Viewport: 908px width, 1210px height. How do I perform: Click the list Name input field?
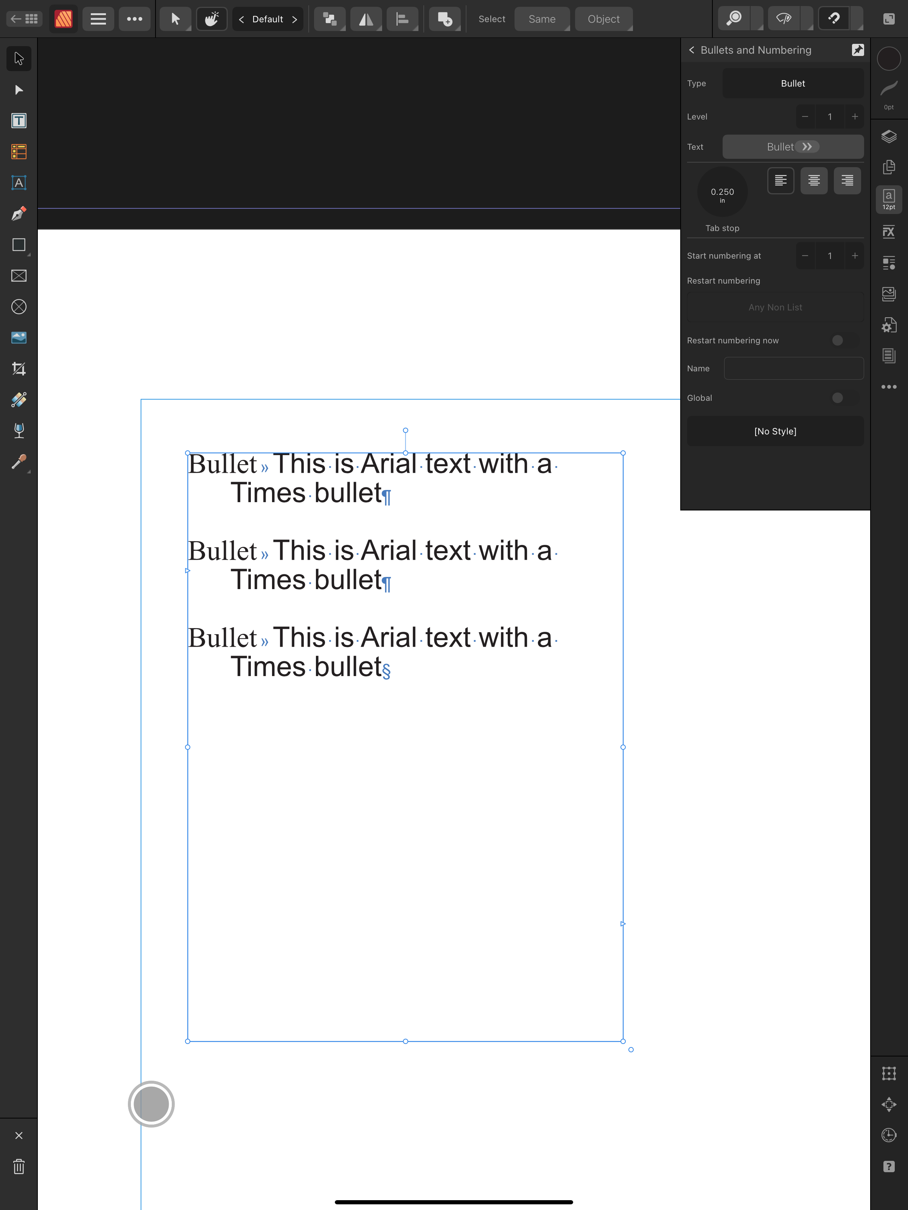[794, 368]
